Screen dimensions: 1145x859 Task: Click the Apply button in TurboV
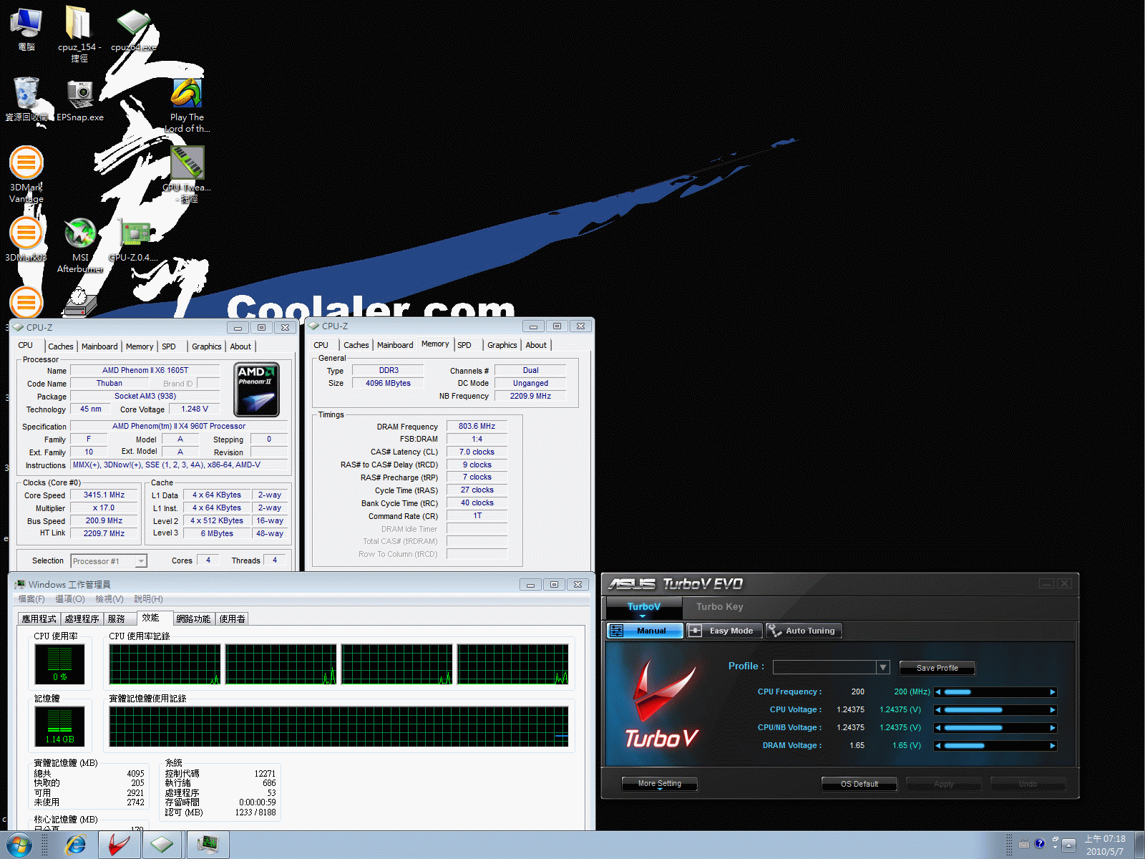click(x=943, y=784)
